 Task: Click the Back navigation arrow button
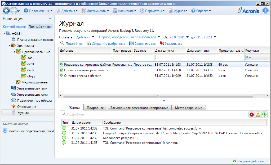6,11
